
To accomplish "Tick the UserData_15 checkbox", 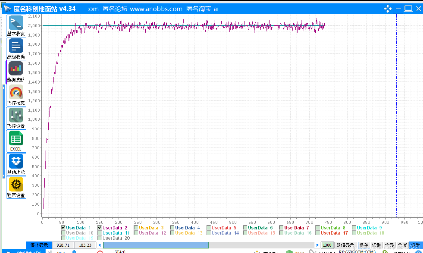I will tap(245, 233).
